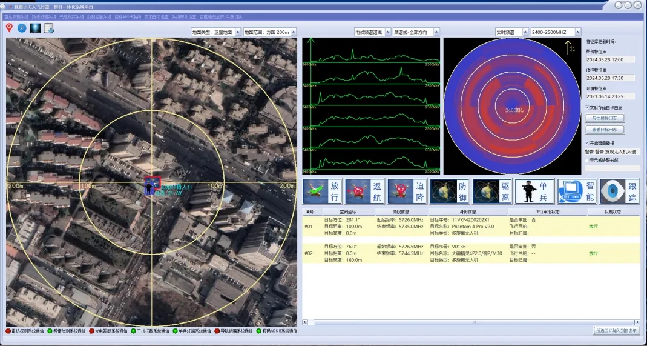Click the 放行 status in row #02
Viewport: 647px width, 346px height.
point(593,253)
